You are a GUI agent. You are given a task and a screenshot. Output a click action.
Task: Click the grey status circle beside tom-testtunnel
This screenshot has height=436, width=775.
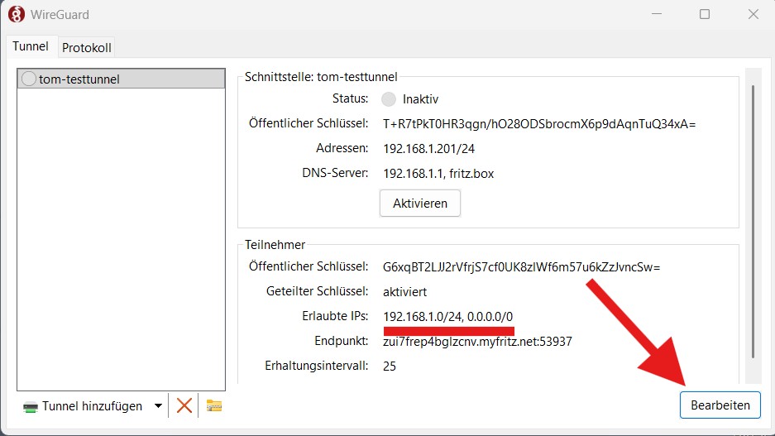point(29,79)
